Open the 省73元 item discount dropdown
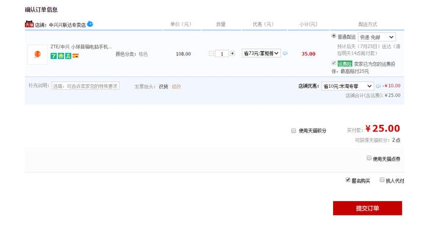The image size is (427, 226). coord(261,54)
